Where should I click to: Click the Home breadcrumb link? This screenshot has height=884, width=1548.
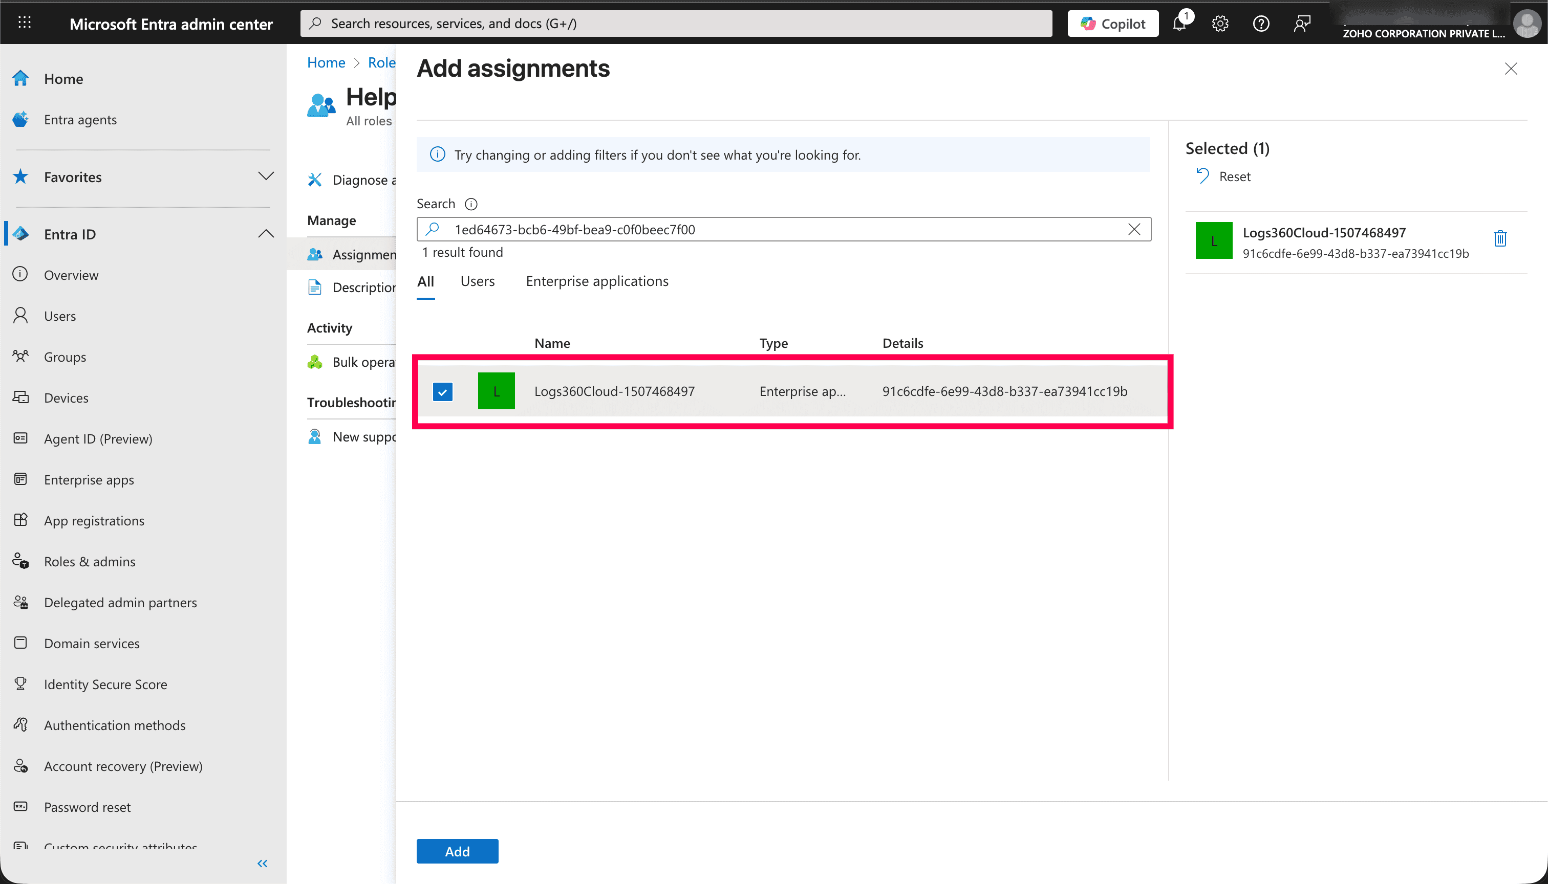326,62
